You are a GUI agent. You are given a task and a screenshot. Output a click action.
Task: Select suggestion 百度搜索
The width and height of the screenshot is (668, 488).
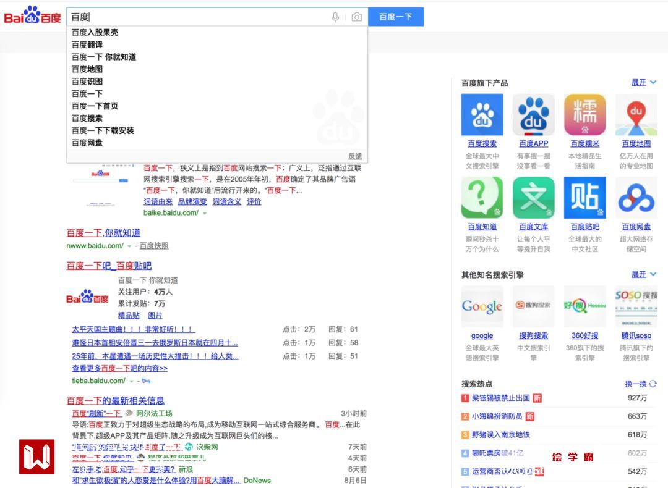[87, 118]
